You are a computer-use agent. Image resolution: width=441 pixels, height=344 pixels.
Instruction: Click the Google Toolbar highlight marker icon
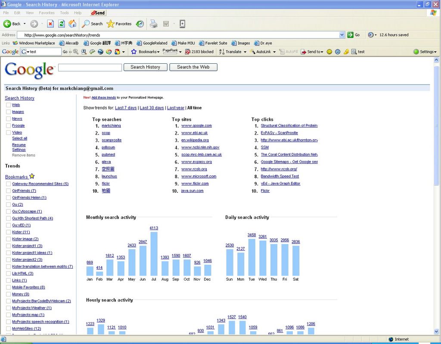click(346, 52)
